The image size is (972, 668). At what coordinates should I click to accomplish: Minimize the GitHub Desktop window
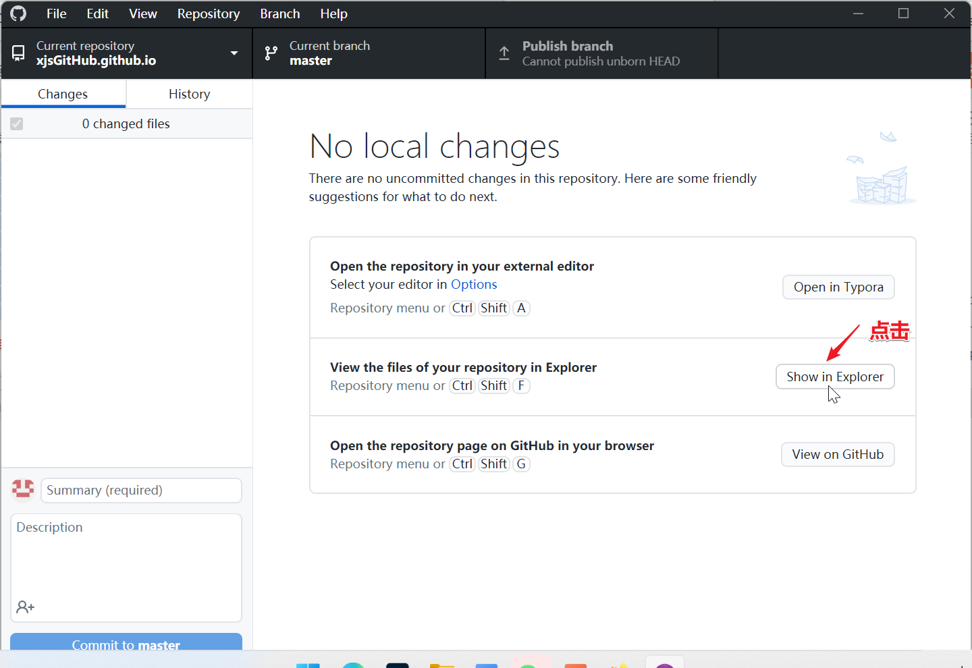click(858, 13)
